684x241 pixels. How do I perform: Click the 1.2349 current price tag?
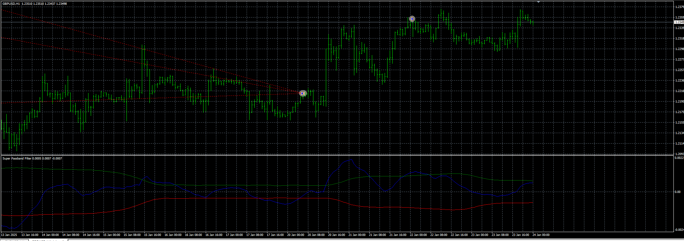tap(679, 22)
